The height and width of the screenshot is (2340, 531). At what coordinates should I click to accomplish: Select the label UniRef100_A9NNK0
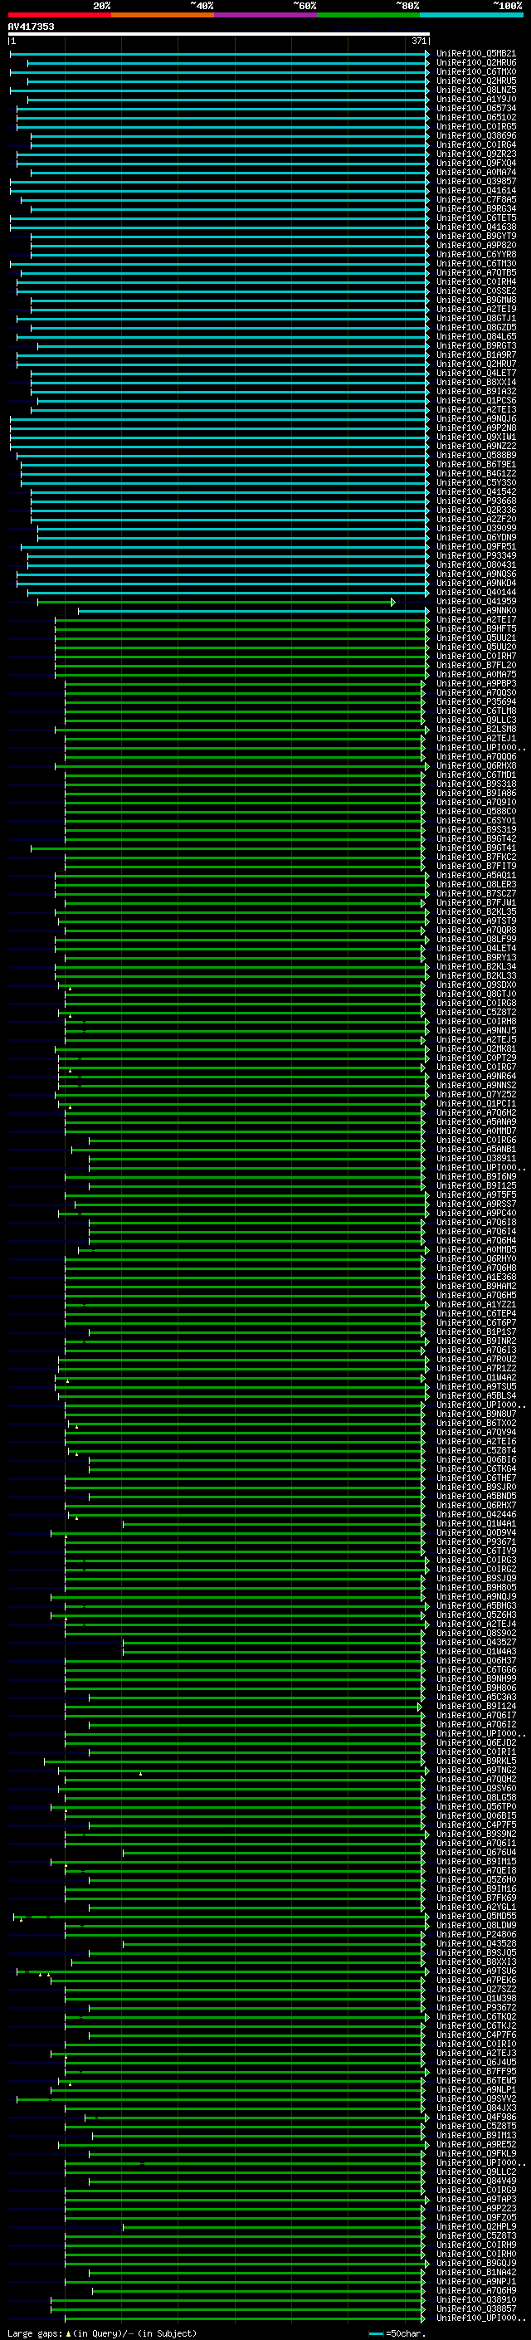click(476, 610)
